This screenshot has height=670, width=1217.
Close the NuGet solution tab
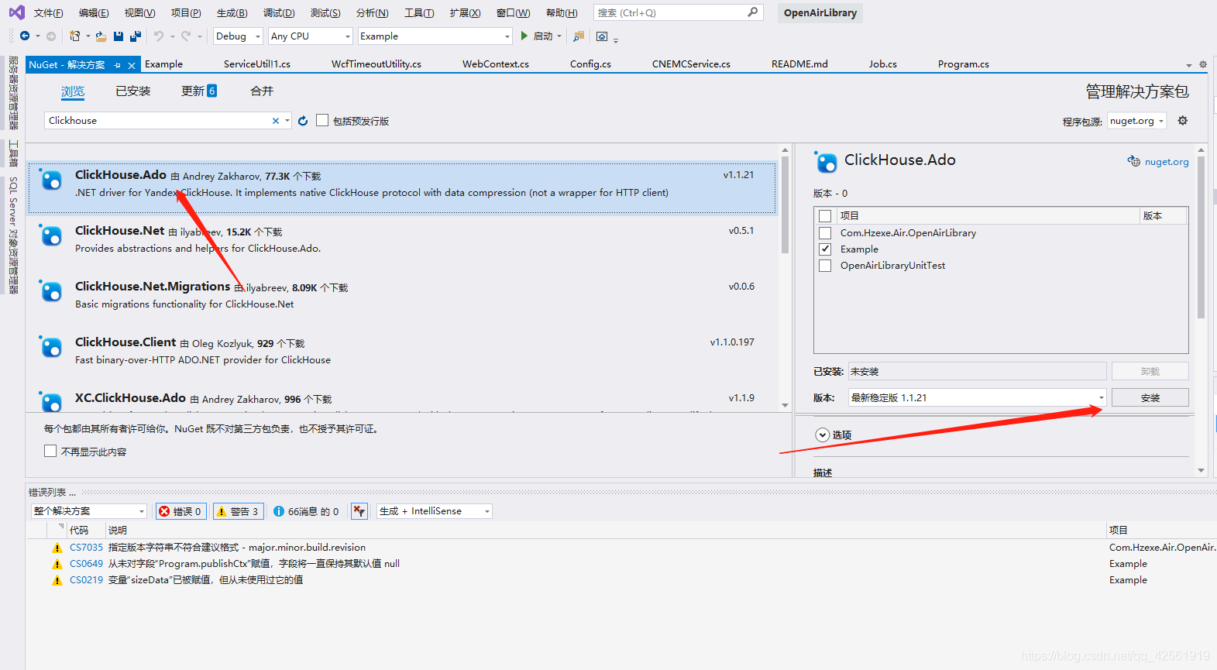pos(132,65)
